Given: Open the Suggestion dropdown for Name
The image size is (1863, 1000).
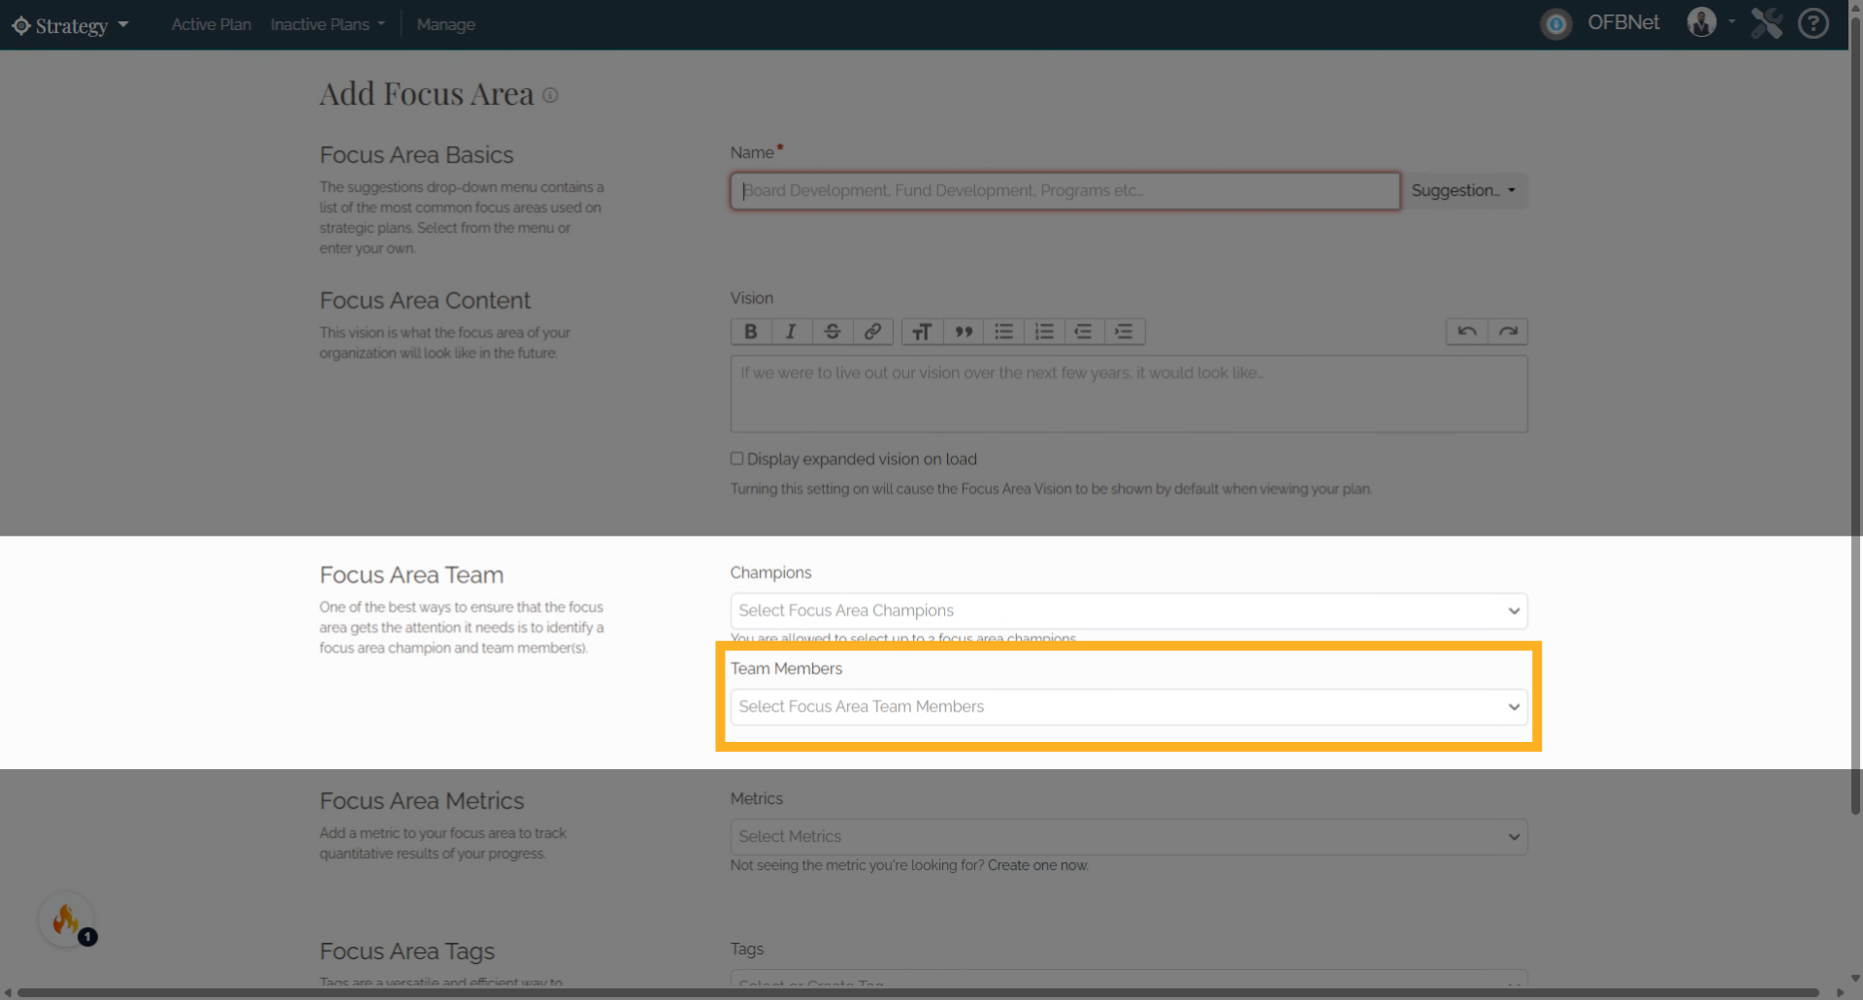Looking at the screenshot, I should [1463, 191].
